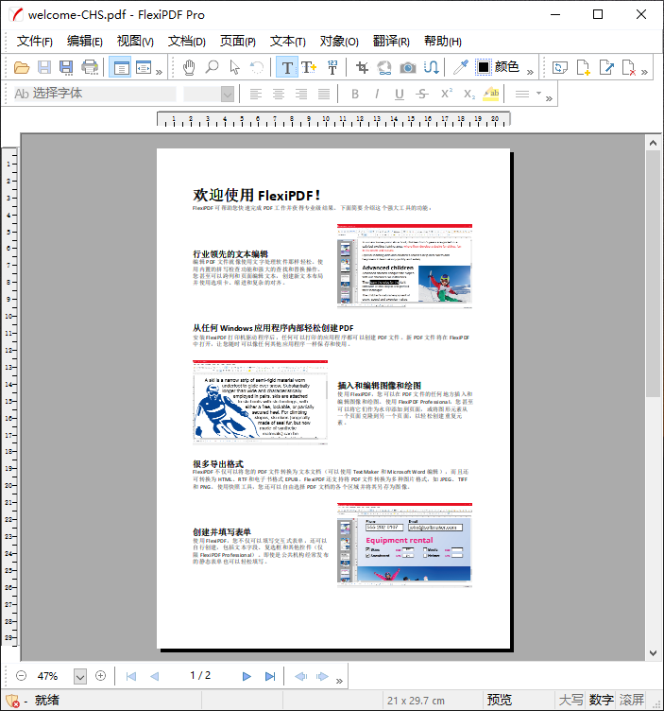Click the Delete page icon

[x=629, y=67]
